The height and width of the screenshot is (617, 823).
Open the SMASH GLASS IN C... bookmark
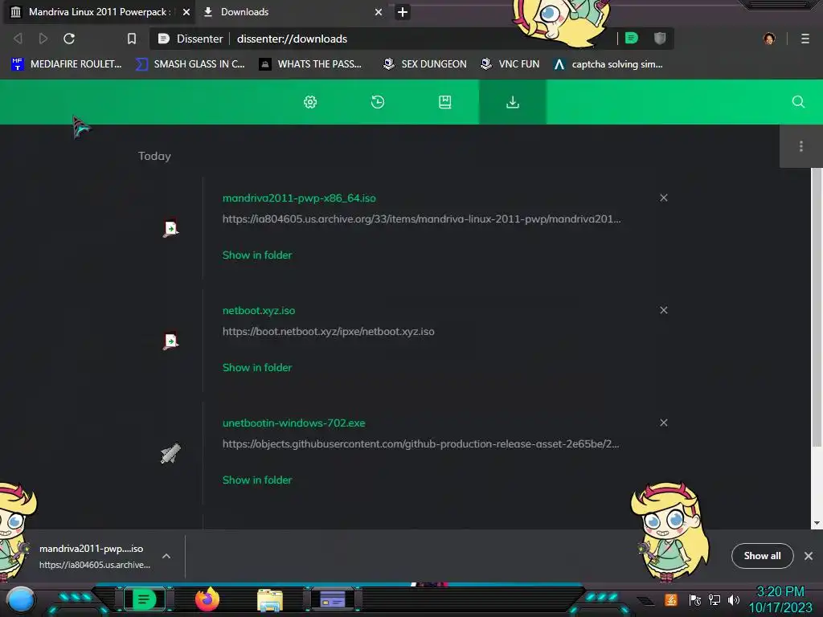tap(190, 64)
